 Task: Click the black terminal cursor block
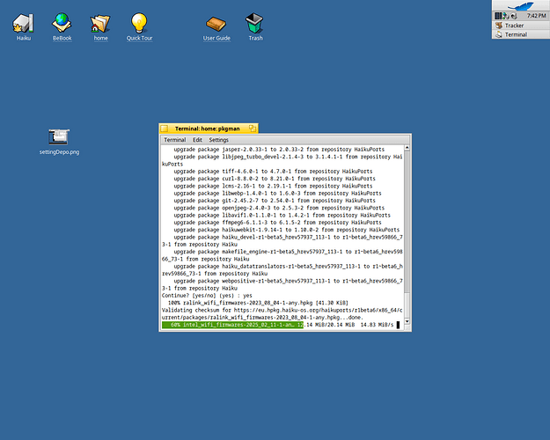[x=398, y=325]
